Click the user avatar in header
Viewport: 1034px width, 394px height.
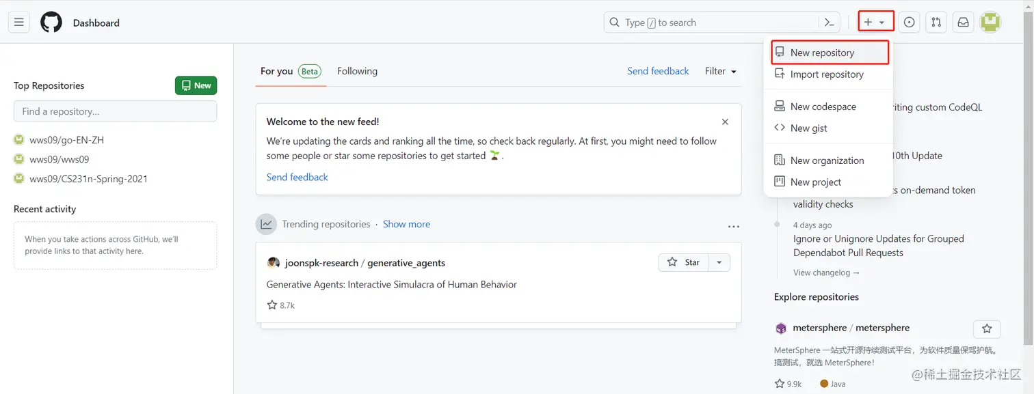pyautogui.click(x=990, y=23)
